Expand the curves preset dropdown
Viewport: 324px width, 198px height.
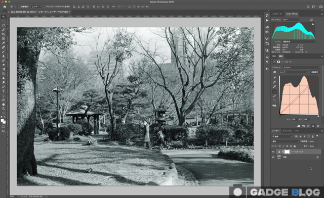click(x=301, y=68)
